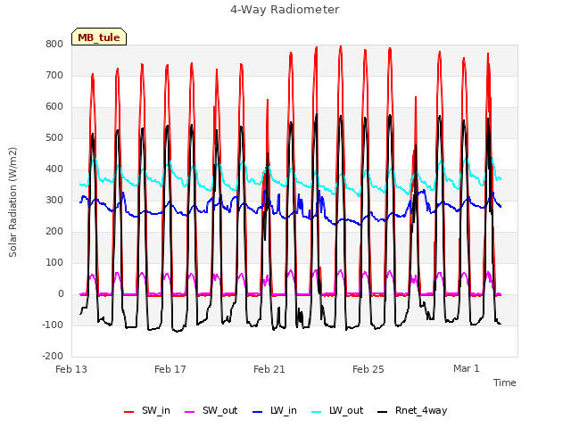Click the 400 y-axis tick label
This screenshot has height=428, width=571.
click(x=54, y=169)
